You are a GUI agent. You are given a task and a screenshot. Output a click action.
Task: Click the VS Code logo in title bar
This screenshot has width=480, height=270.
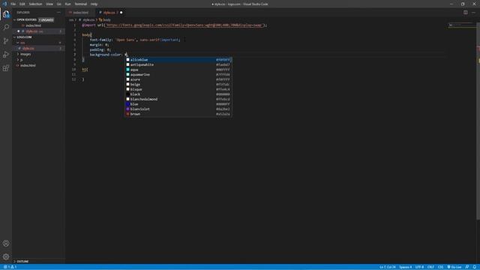point(4,4)
